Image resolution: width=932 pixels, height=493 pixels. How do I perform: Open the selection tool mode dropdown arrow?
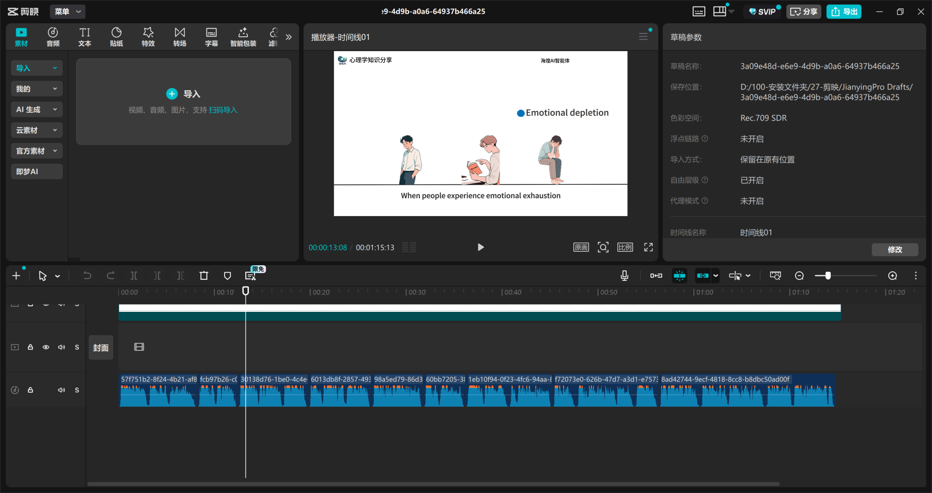58,276
